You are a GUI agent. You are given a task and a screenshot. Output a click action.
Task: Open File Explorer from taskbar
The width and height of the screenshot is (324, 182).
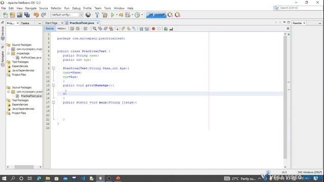[x=48, y=178]
